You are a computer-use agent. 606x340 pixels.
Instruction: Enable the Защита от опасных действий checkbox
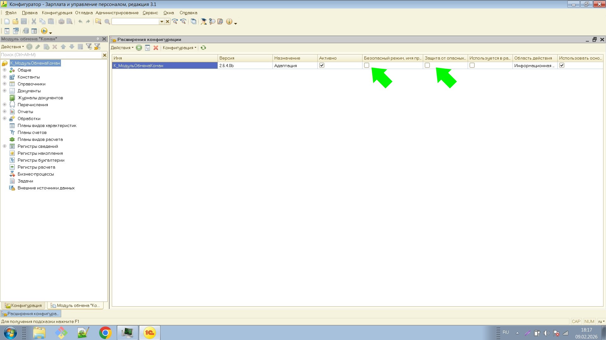427,66
